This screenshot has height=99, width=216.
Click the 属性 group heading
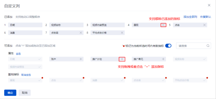click(x=11, y=54)
